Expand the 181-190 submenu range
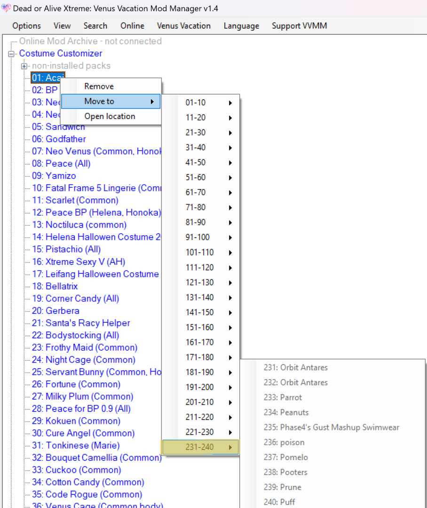427x508 pixels. pyautogui.click(x=200, y=372)
